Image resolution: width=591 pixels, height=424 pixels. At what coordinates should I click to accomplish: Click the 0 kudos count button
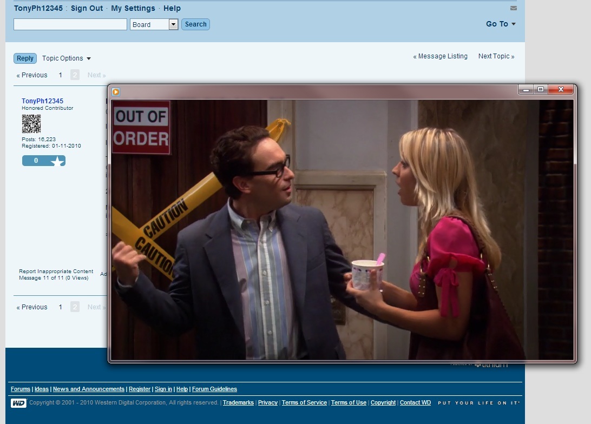click(36, 161)
